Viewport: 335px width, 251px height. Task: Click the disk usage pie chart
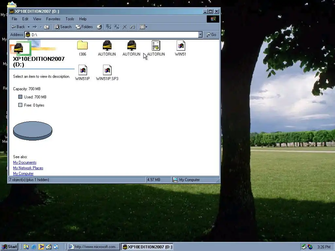coord(33,131)
